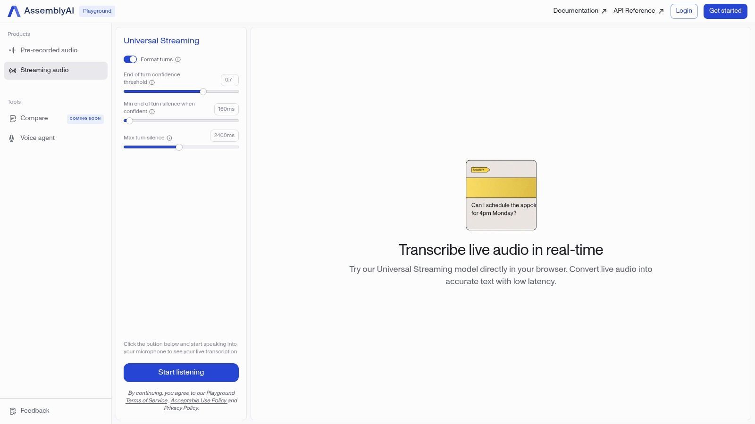Click the Compare tool icon
Screen dimensions: 755x424
point(12,118)
